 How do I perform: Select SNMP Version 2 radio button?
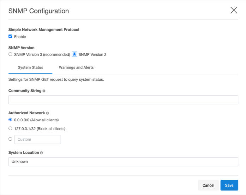(74, 54)
